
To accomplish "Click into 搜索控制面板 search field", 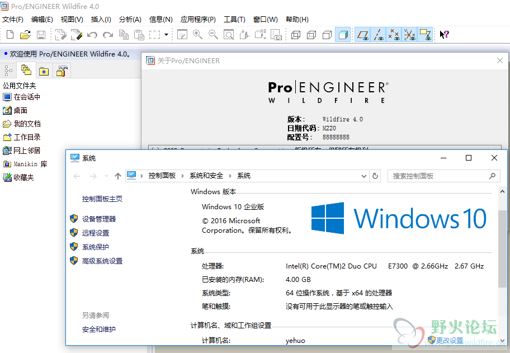I will 443,176.
